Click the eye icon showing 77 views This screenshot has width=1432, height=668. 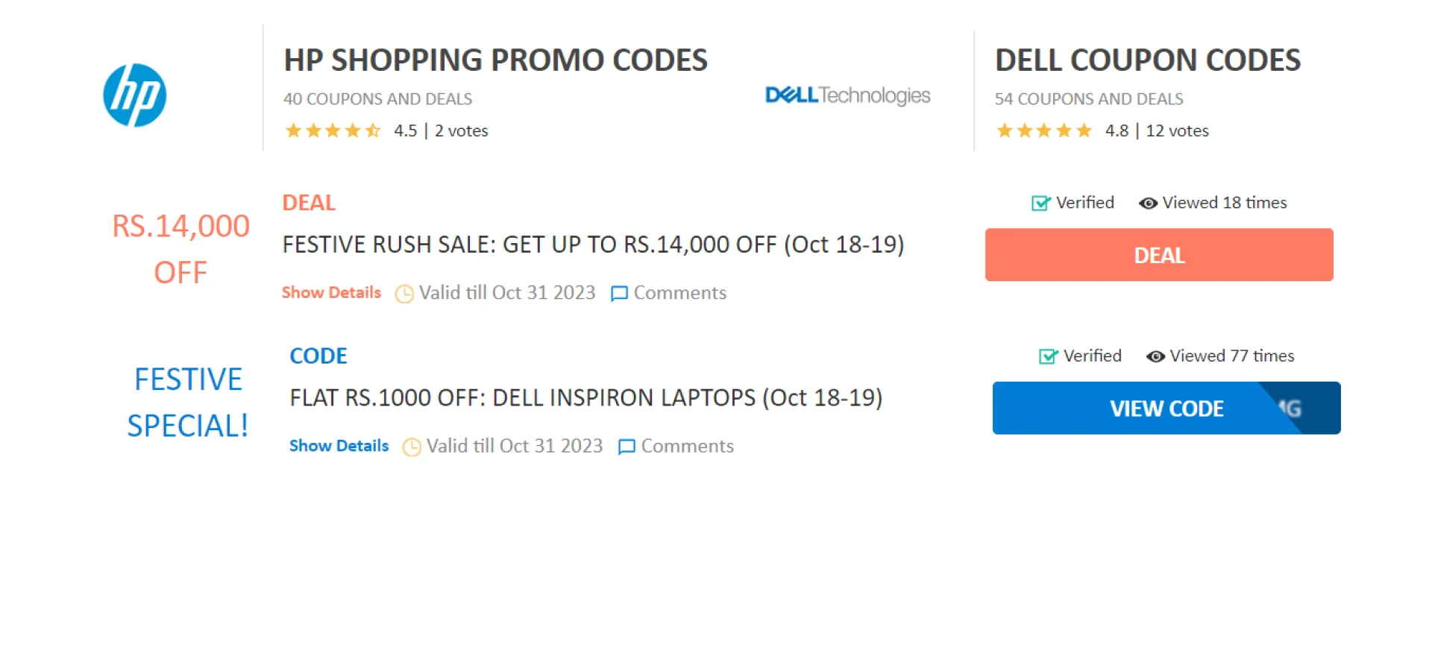click(1156, 356)
